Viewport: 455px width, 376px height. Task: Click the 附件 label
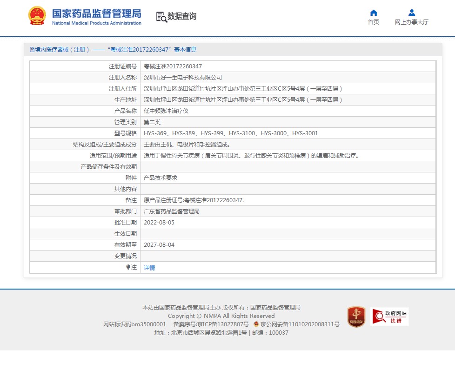point(131,178)
